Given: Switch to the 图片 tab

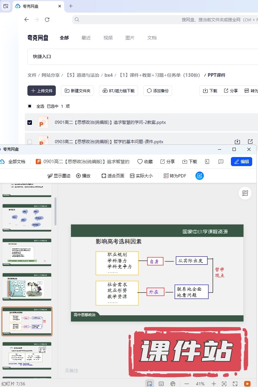Looking at the screenshot, I should coord(130,38).
